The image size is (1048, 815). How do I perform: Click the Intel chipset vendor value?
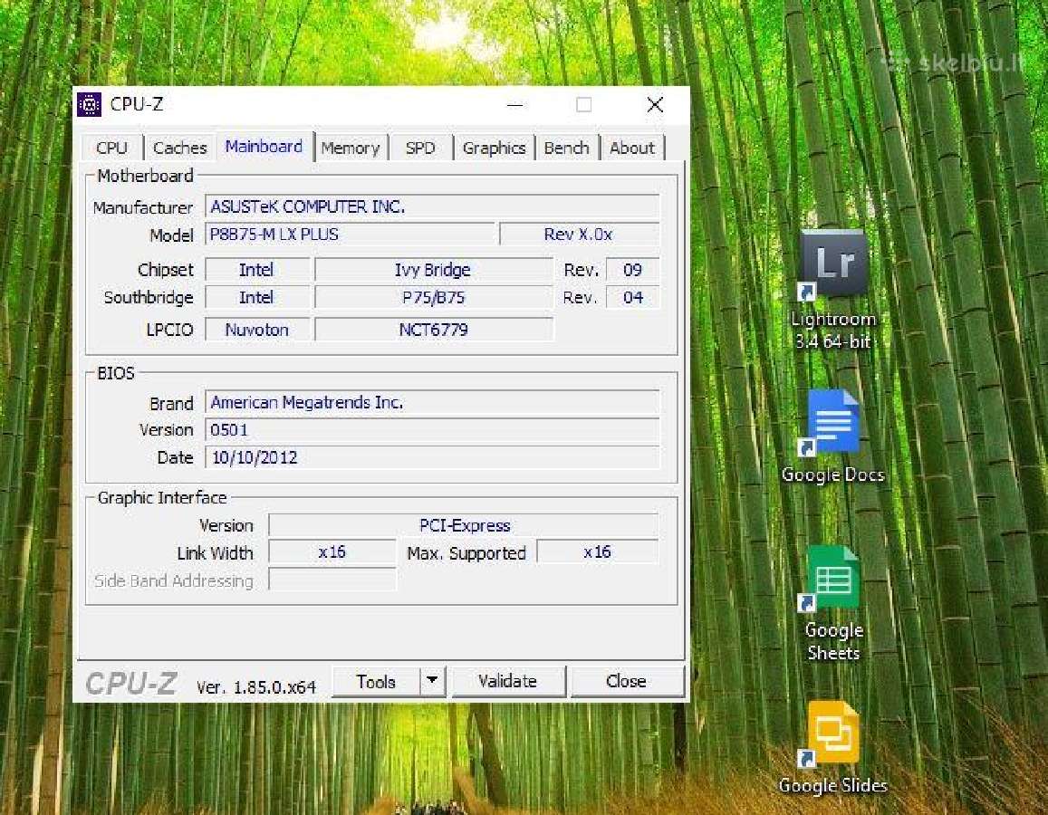pos(257,270)
